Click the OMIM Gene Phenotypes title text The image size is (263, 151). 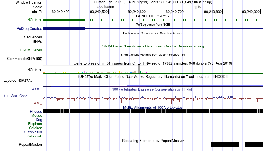(153, 46)
